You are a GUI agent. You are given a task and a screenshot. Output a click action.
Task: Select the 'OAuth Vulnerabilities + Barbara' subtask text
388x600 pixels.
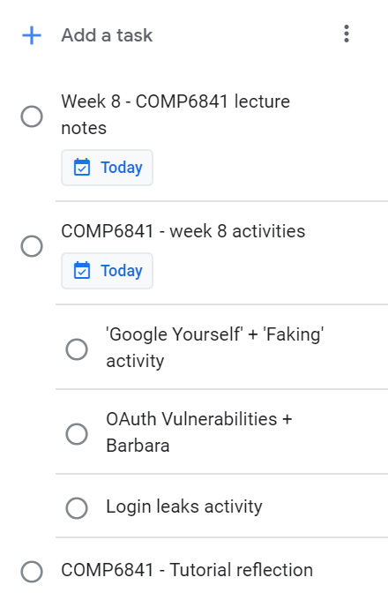pos(199,432)
